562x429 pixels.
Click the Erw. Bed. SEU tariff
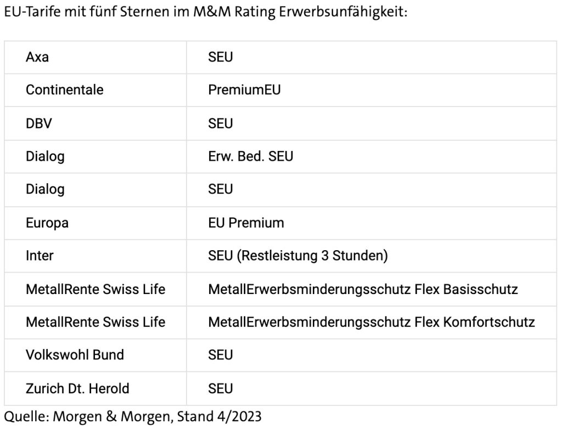coord(250,156)
